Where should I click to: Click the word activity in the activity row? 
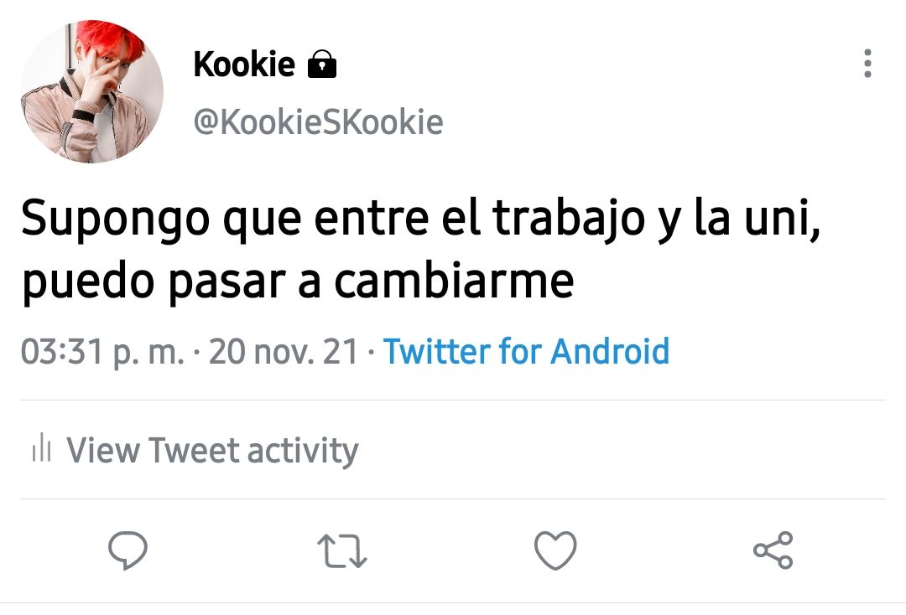point(303,451)
